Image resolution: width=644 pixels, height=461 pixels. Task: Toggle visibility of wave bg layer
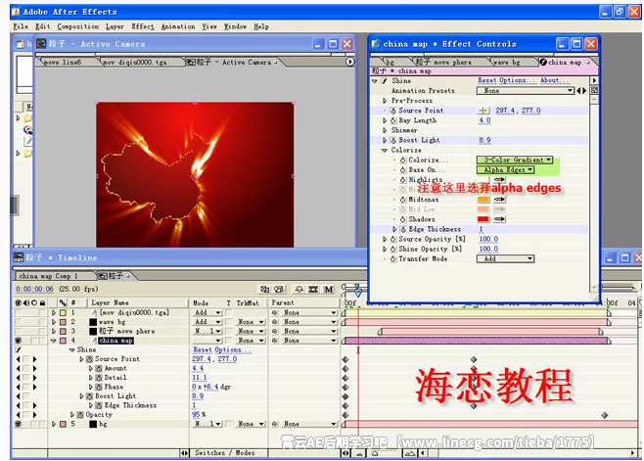pos(18,322)
